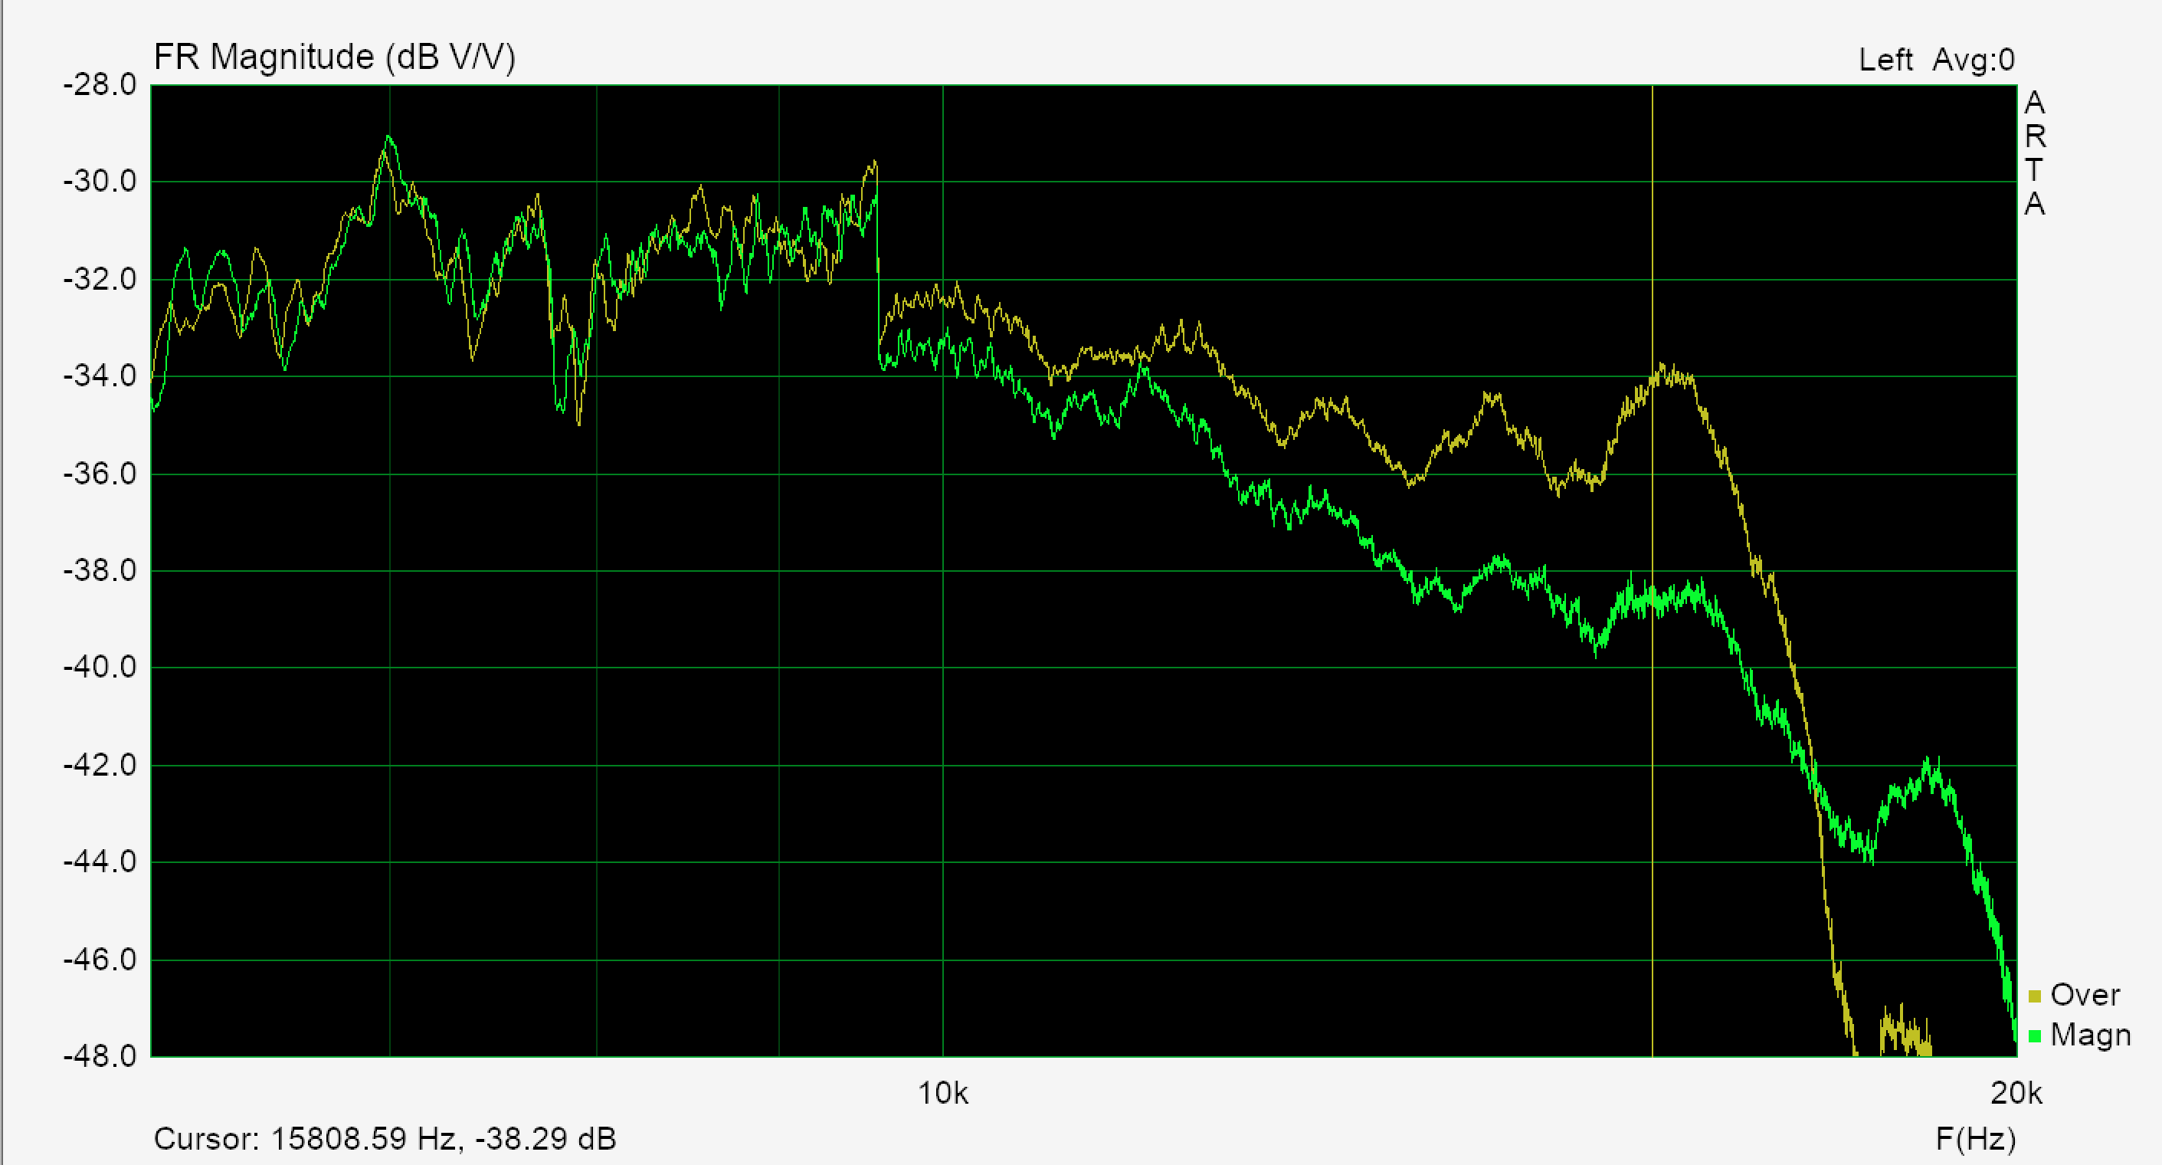Click the -48.0 bottom axis value
2162x1165 pixels.
[99, 1056]
